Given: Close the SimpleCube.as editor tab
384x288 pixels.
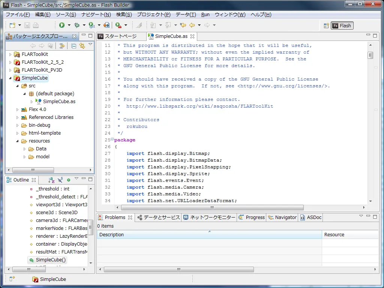Looking at the screenshot, I should (x=192, y=36).
